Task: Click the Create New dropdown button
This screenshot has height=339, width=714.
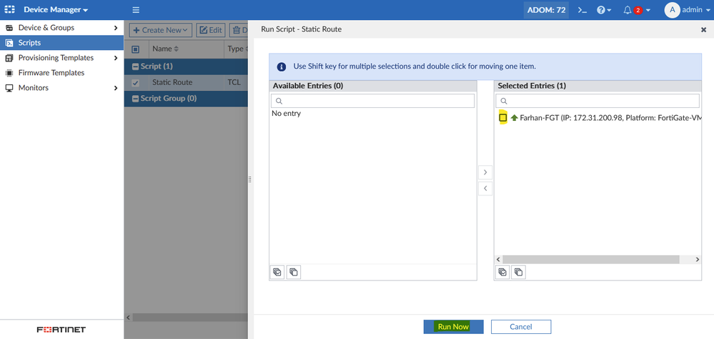Action: [x=160, y=30]
